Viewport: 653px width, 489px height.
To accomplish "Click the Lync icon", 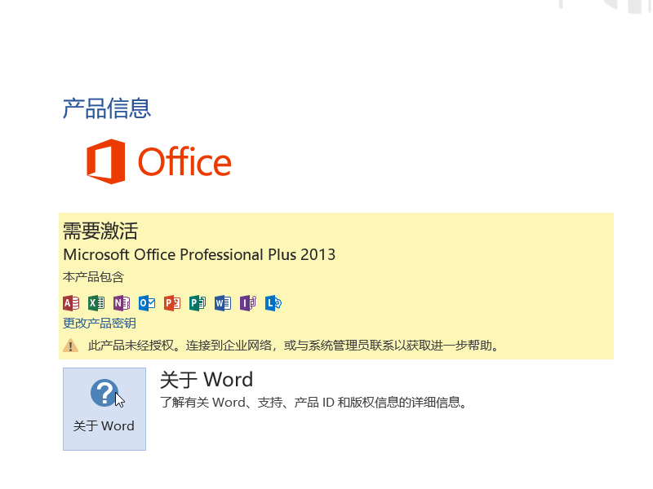I will point(273,303).
